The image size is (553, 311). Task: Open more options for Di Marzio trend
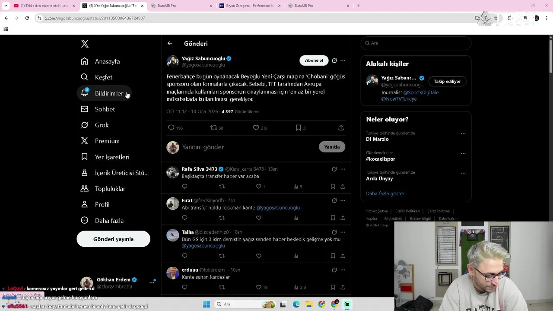coord(463,134)
